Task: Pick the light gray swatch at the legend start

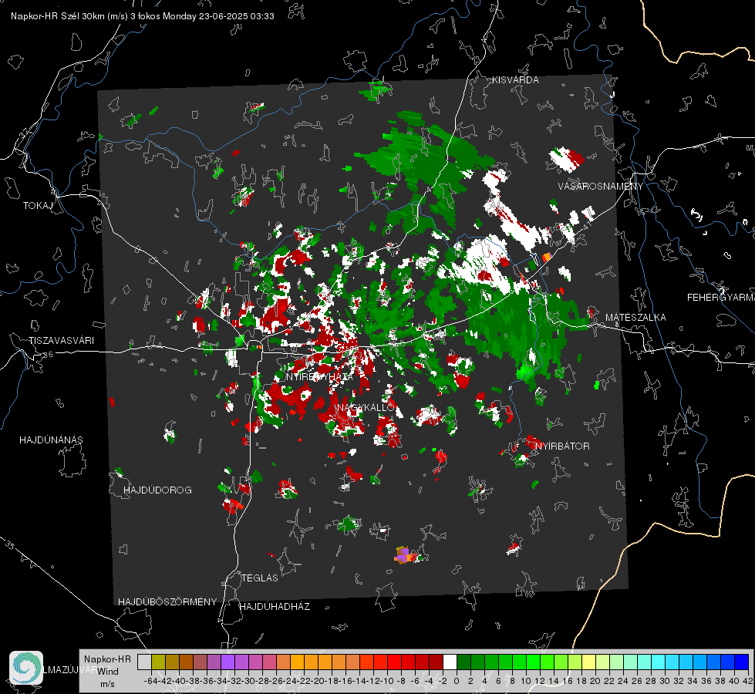Action: pos(144,662)
